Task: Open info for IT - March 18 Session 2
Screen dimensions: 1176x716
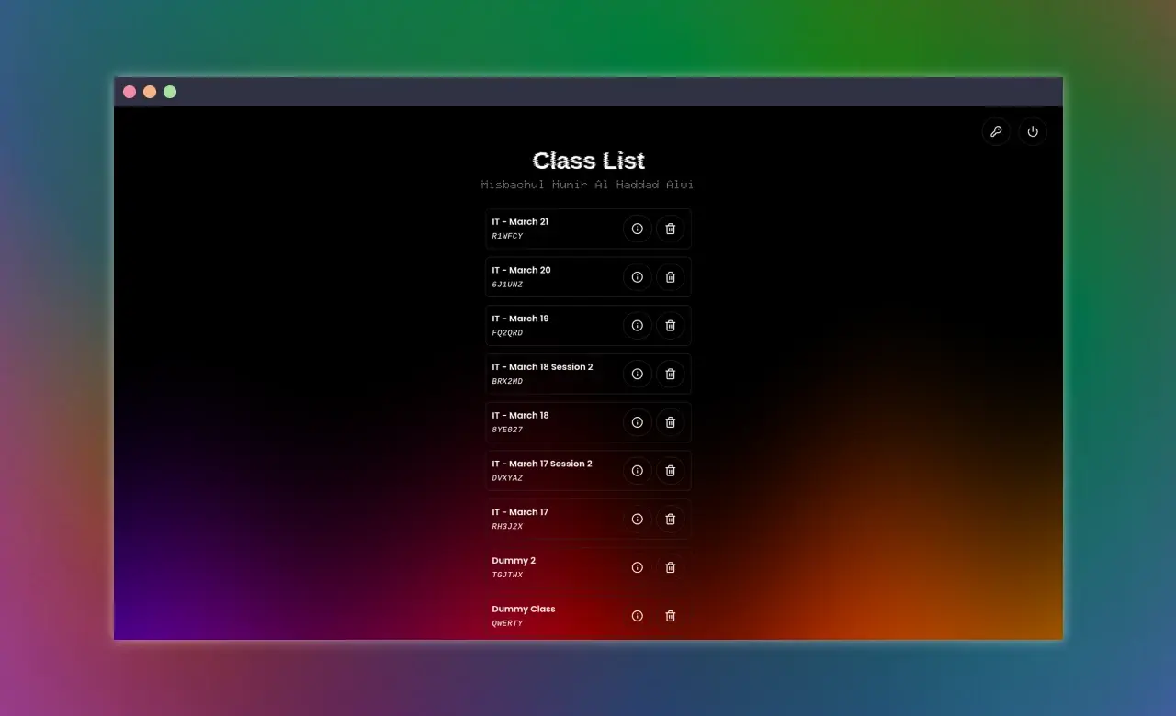Action: pyautogui.click(x=638, y=374)
